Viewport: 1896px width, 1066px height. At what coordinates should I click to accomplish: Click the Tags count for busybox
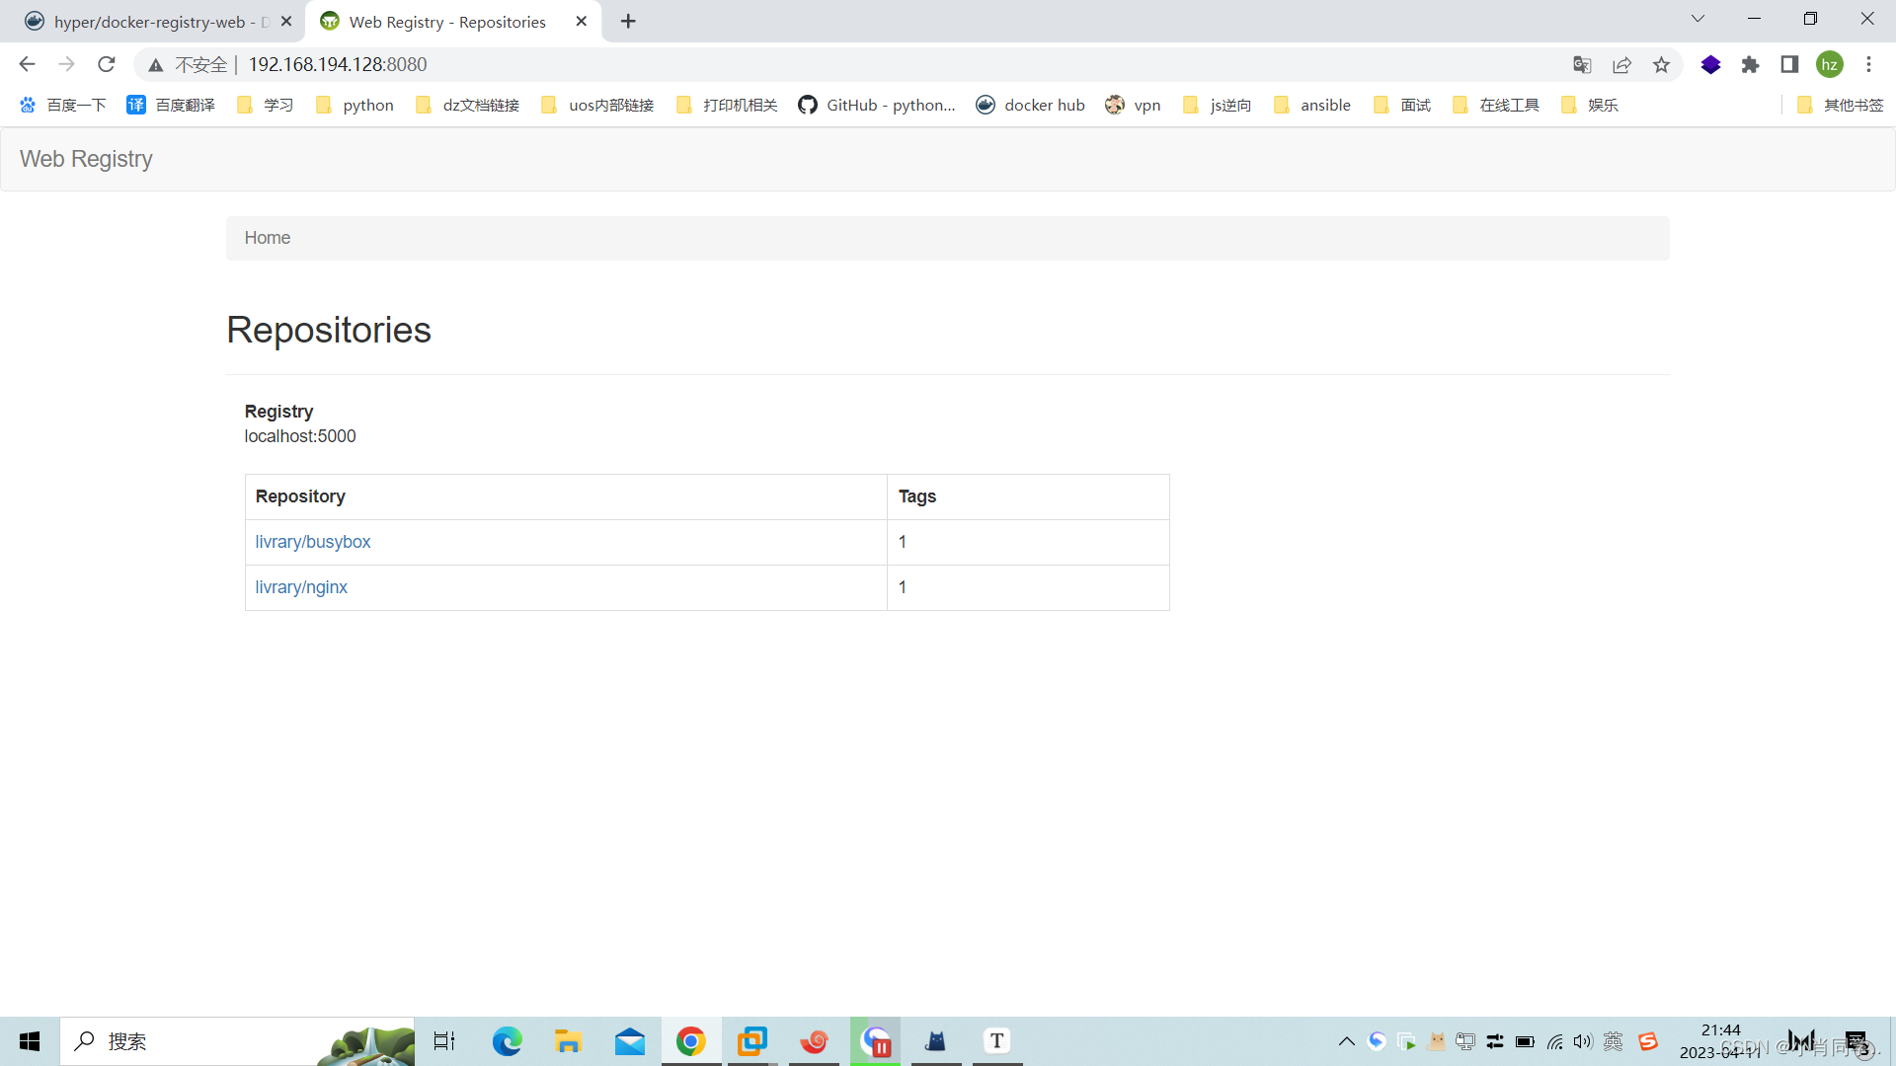pos(902,542)
